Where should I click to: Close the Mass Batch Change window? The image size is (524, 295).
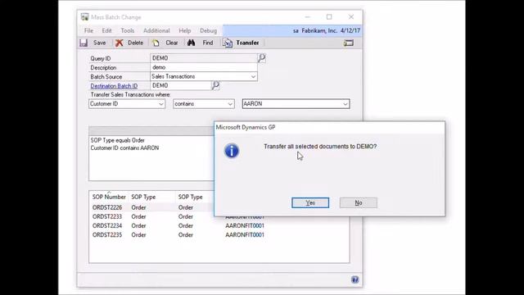(x=351, y=16)
